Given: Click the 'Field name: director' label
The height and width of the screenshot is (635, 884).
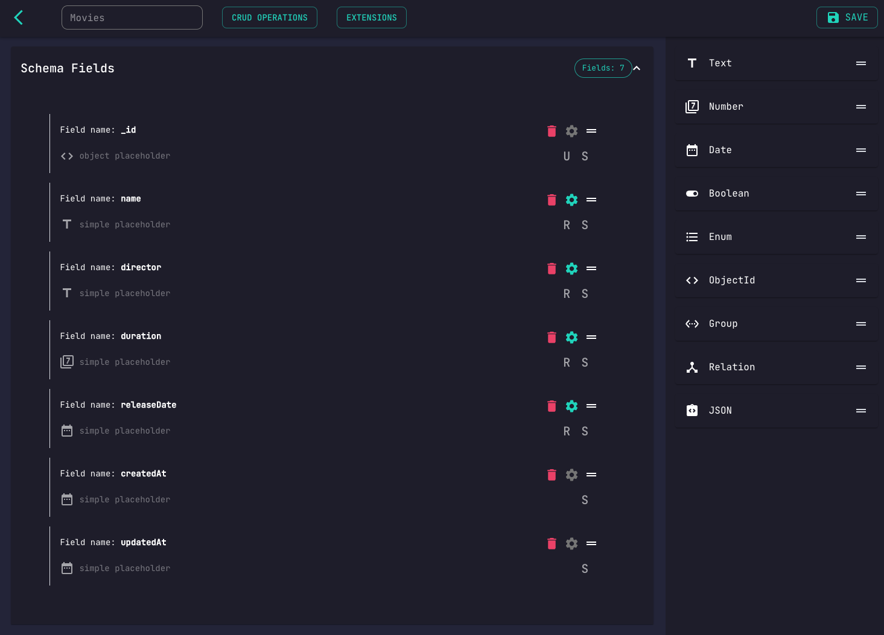Looking at the screenshot, I should (111, 268).
